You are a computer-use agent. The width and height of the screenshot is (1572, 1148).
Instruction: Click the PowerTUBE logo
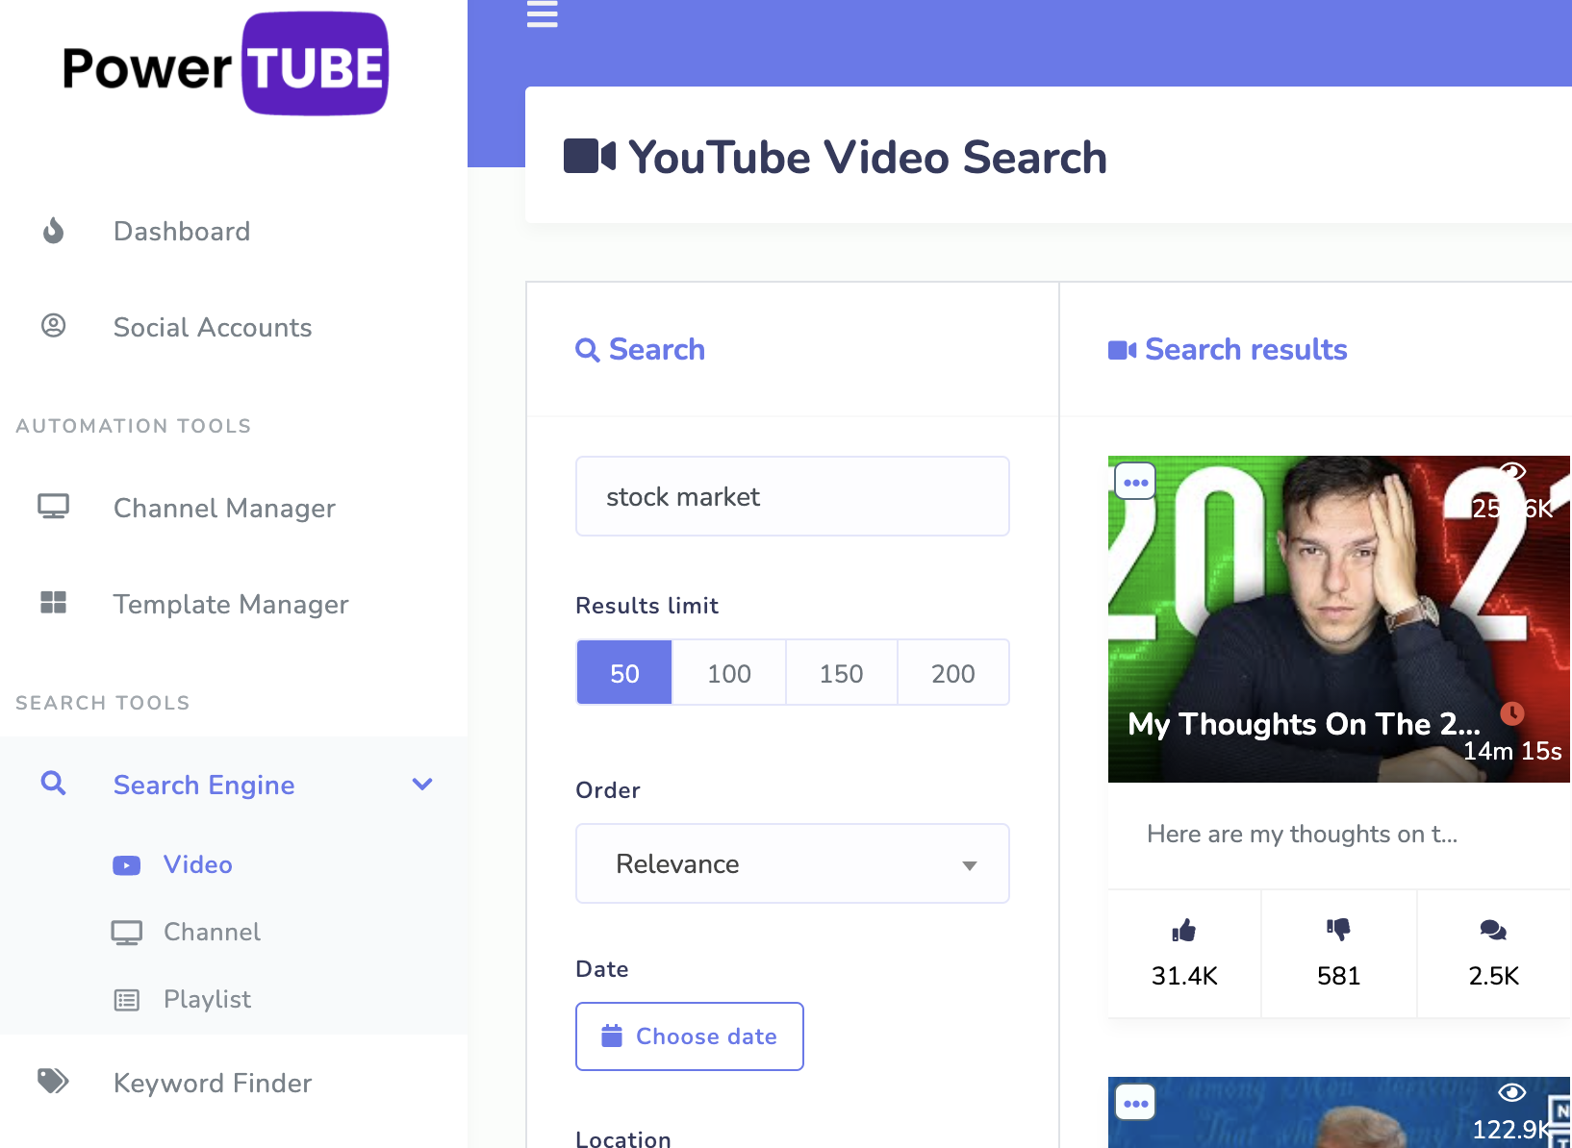tap(225, 64)
